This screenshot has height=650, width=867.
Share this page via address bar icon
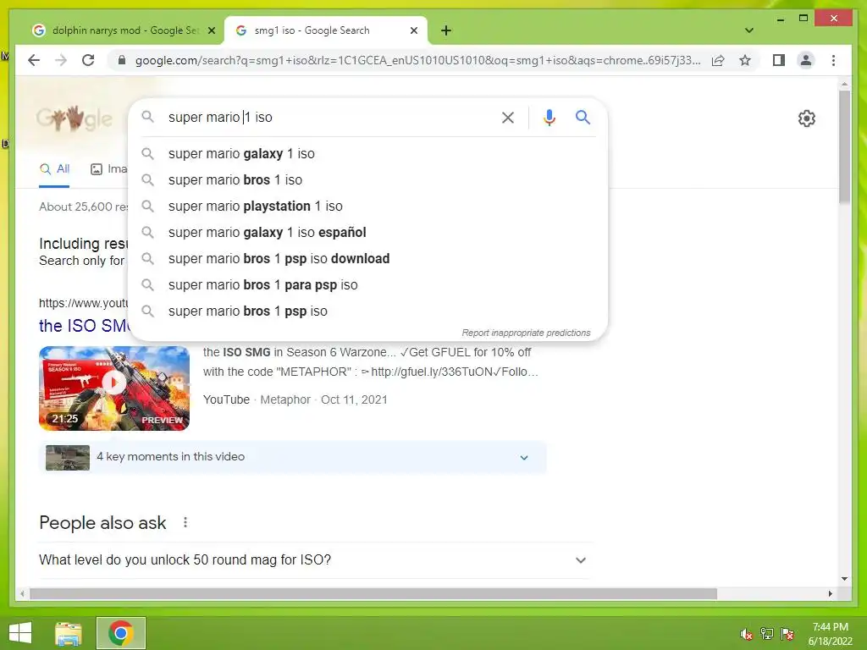click(718, 60)
